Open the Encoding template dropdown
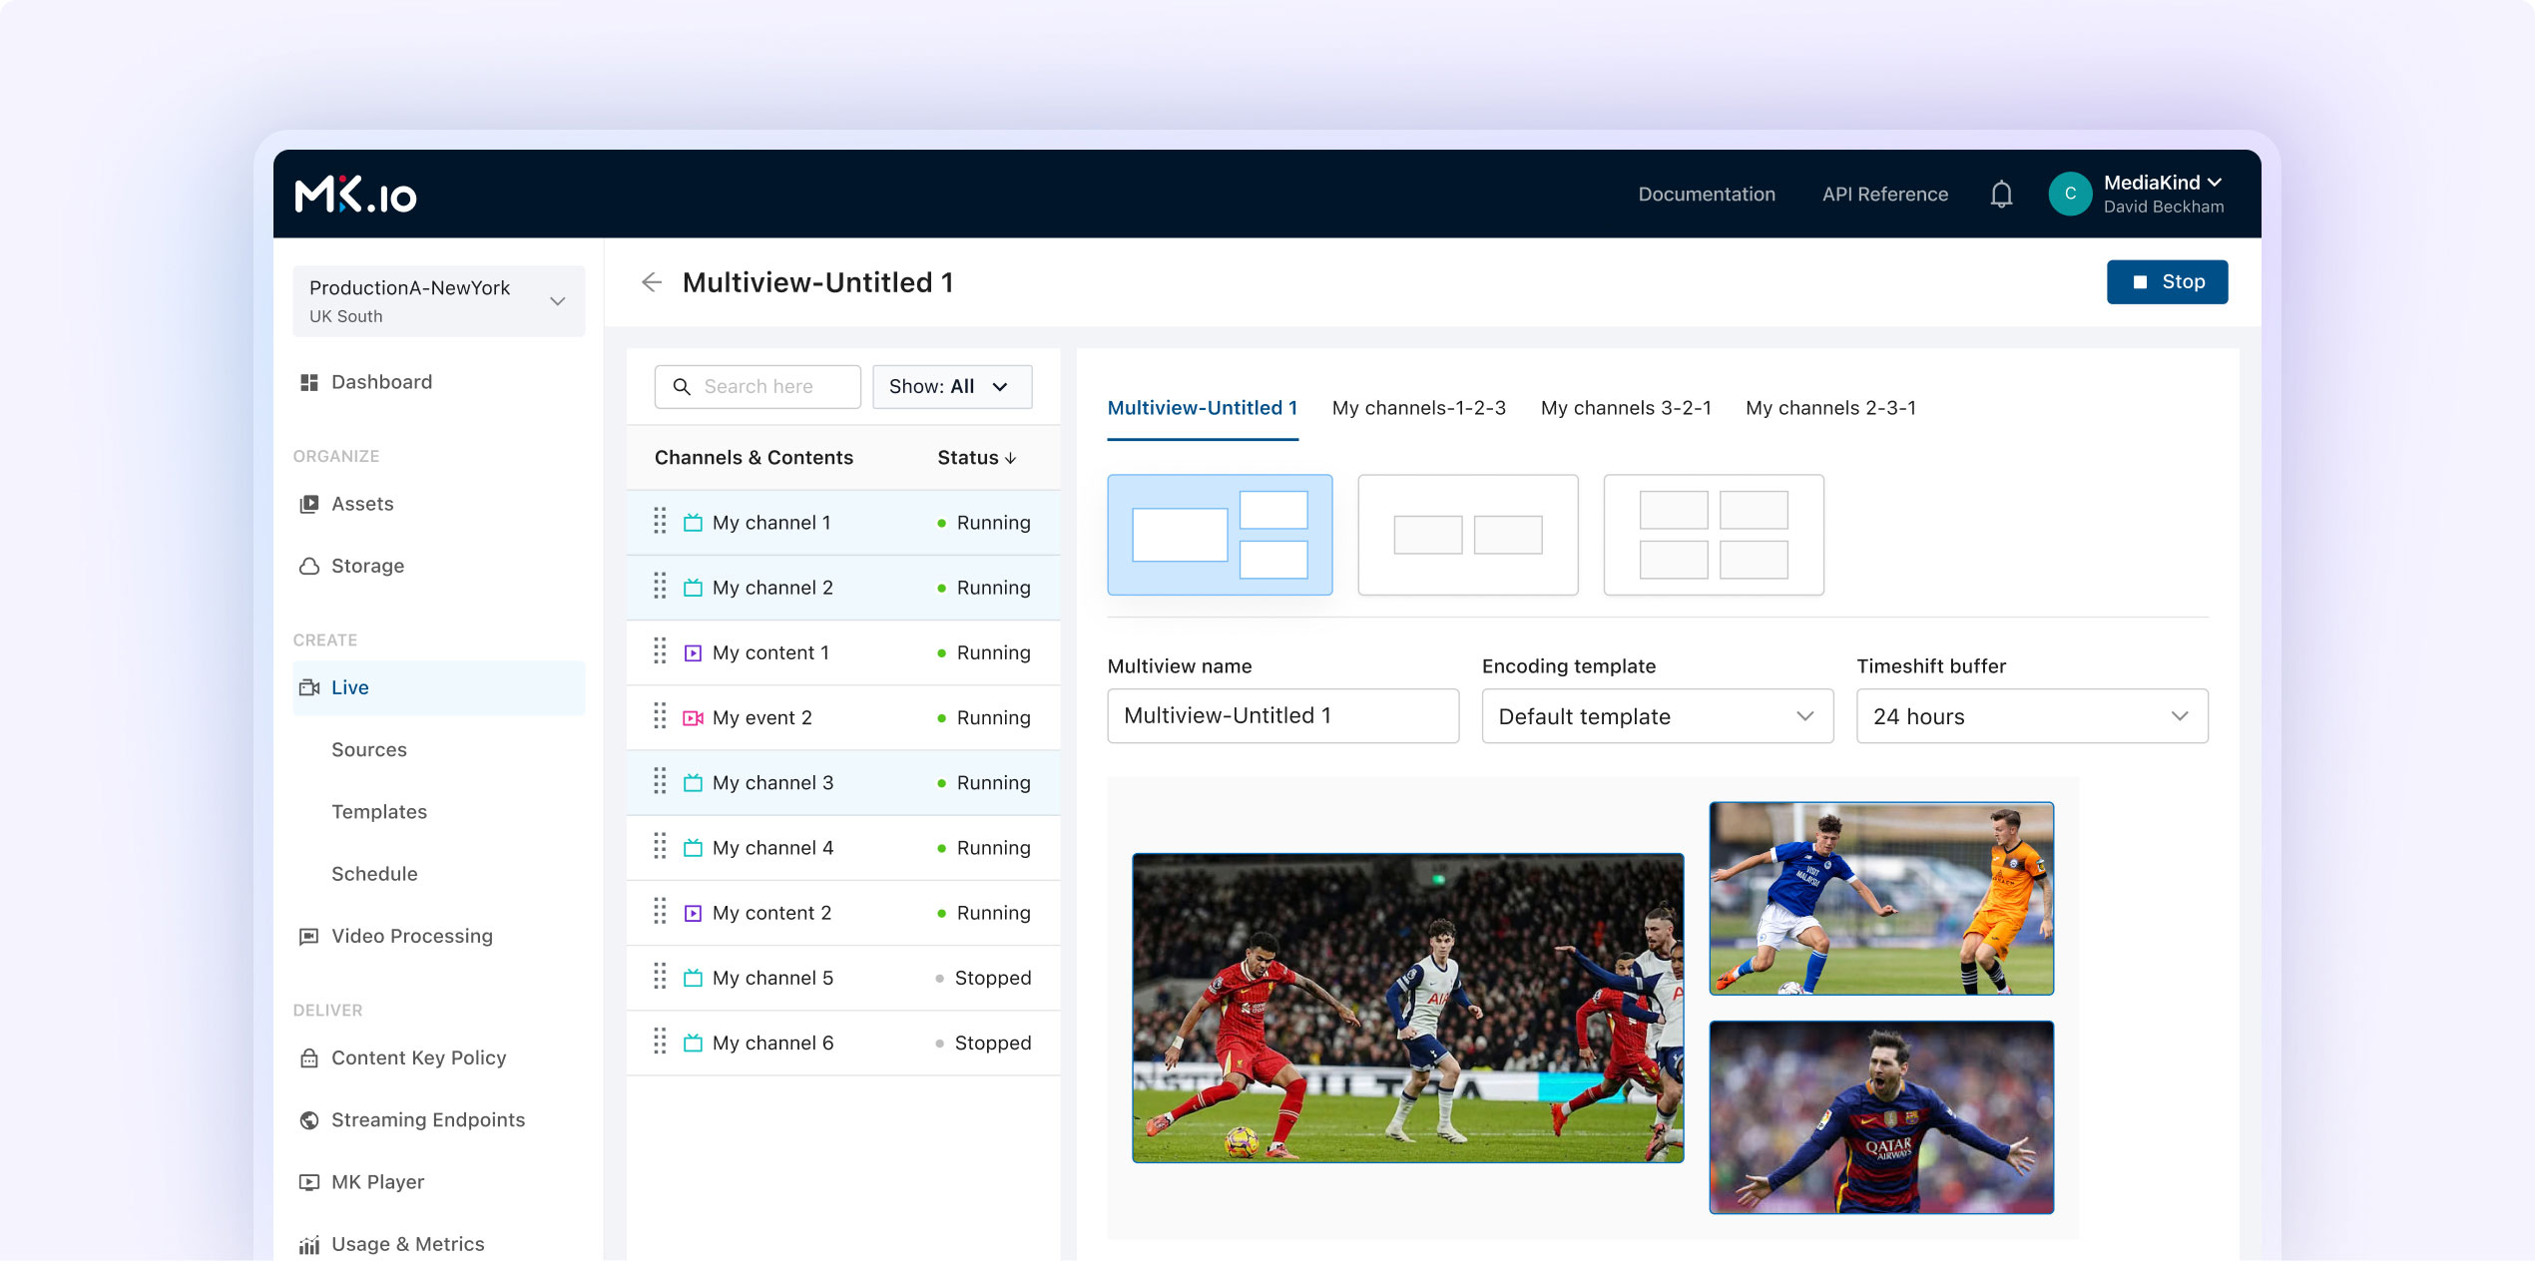 coord(1657,715)
